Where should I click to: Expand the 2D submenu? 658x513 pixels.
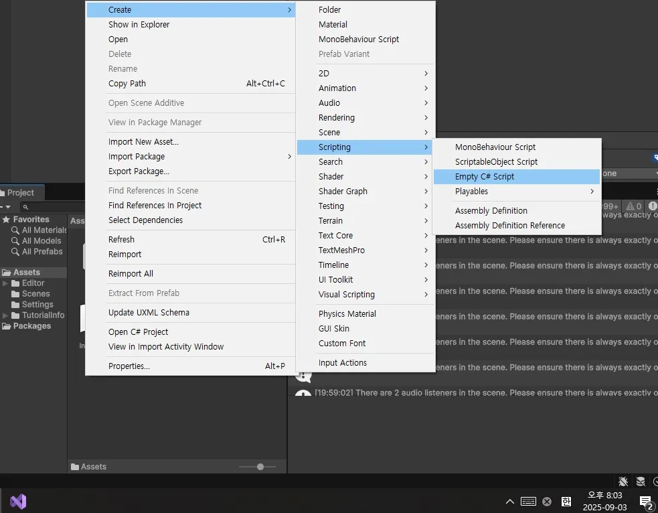click(365, 74)
